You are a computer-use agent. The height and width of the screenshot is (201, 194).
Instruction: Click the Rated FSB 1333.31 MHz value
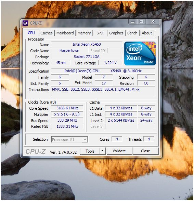point(67,126)
